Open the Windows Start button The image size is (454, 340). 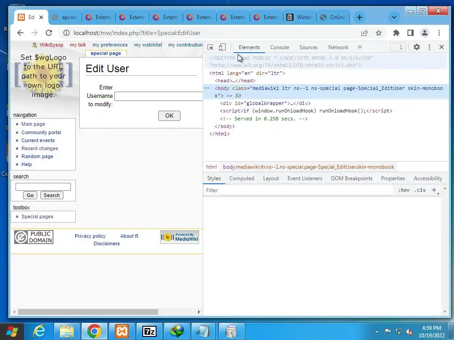click(12, 331)
